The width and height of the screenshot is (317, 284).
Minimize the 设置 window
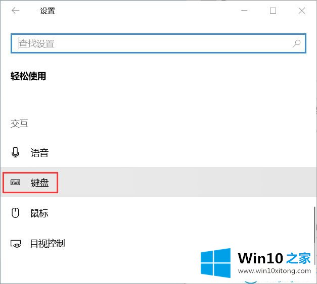click(244, 11)
